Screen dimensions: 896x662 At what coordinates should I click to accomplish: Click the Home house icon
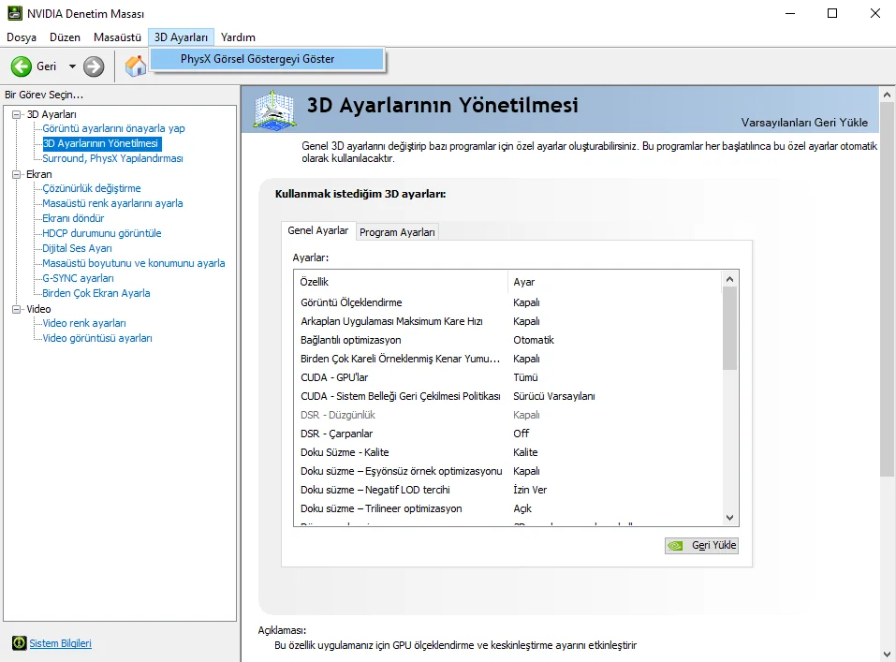136,66
